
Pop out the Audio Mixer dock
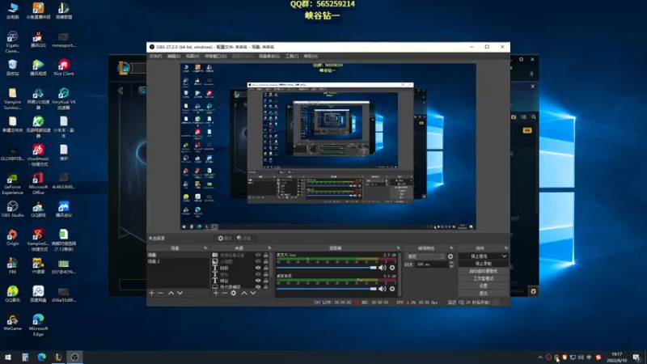click(x=398, y=248)
